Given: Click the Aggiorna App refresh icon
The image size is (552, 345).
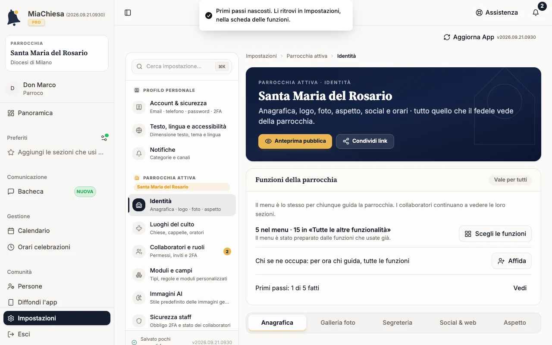Looking at the screenshot, I should [x=447, y=37].
